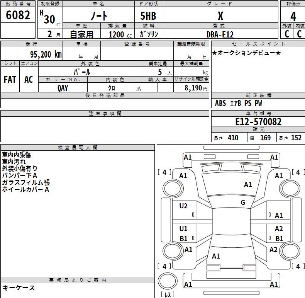Click the interior grade C under 内装
The image size is (305, 298).
(299, 34)
